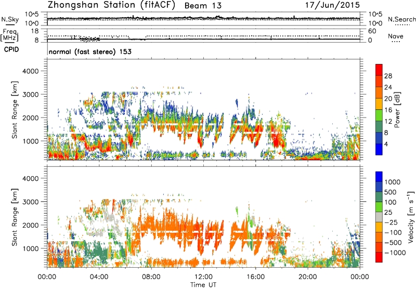Screen dimensions: 416x288
Task: Click the '18' tick of the frequency axis
Action: [34, 31]
